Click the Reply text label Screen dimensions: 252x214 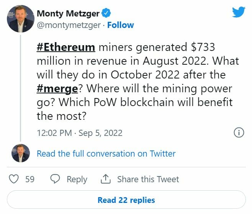coord(77,179)
